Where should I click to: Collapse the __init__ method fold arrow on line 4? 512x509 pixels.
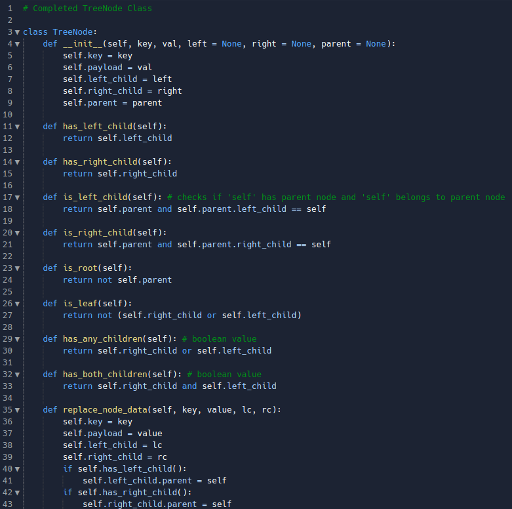click(17, 44)
